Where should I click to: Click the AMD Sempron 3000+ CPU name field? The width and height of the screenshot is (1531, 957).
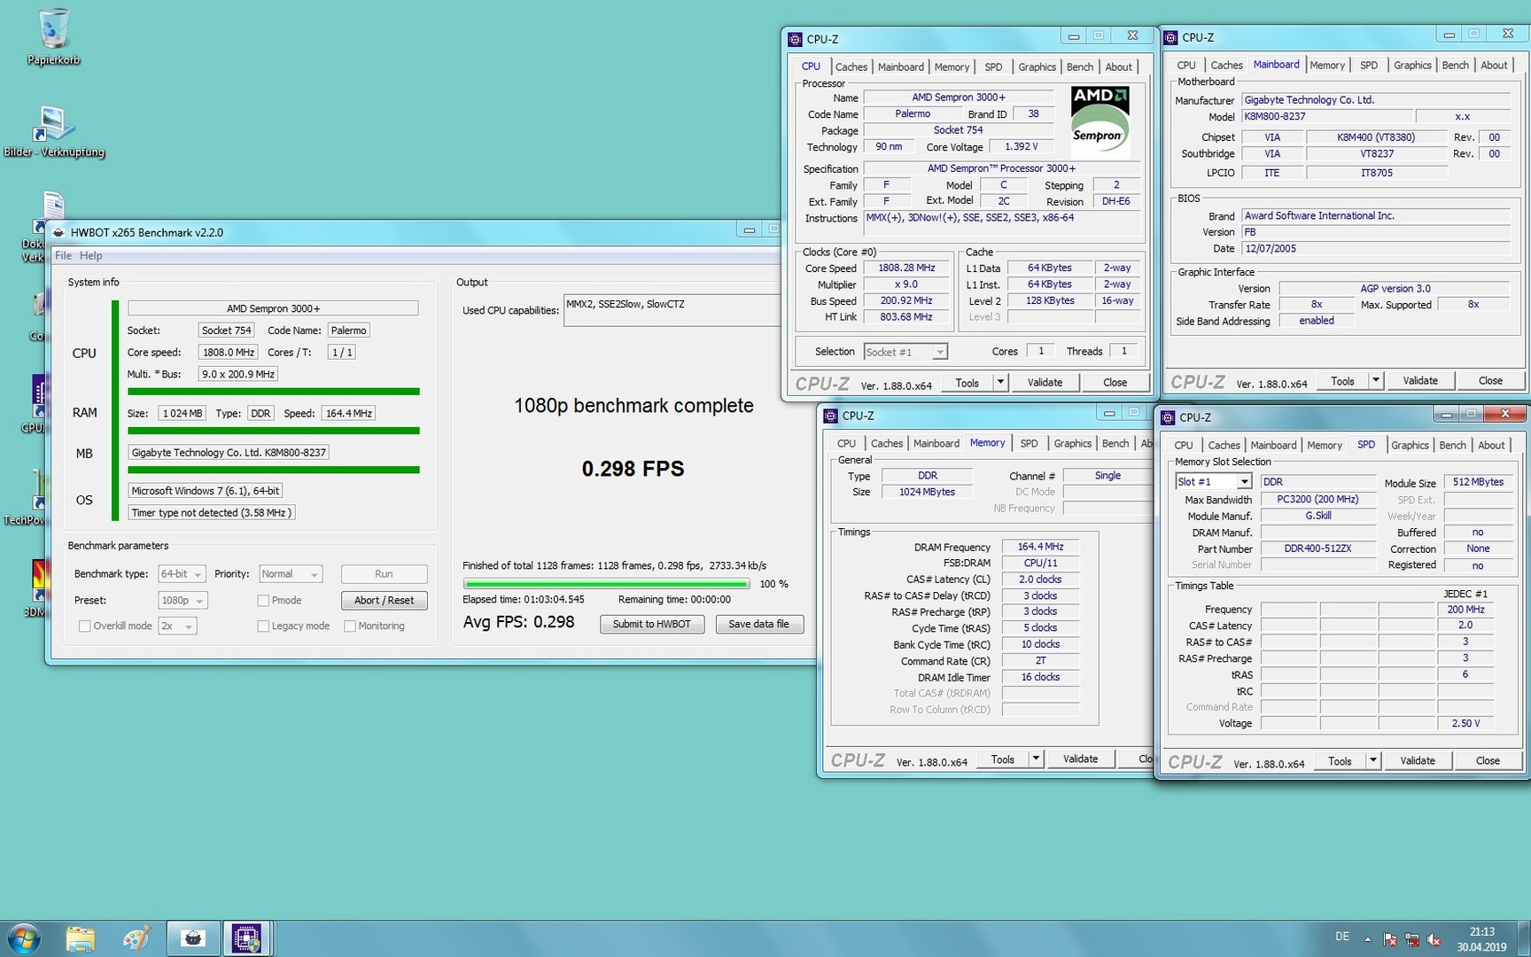(273, 308)
